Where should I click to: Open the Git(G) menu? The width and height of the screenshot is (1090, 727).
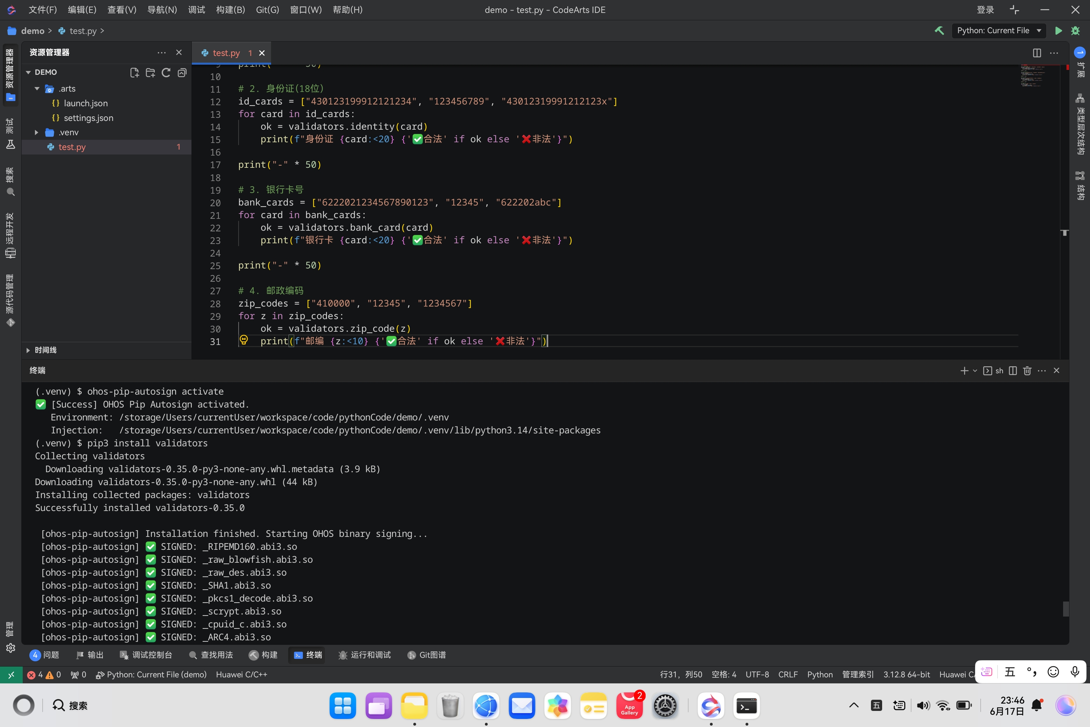(x=267, y=10)
